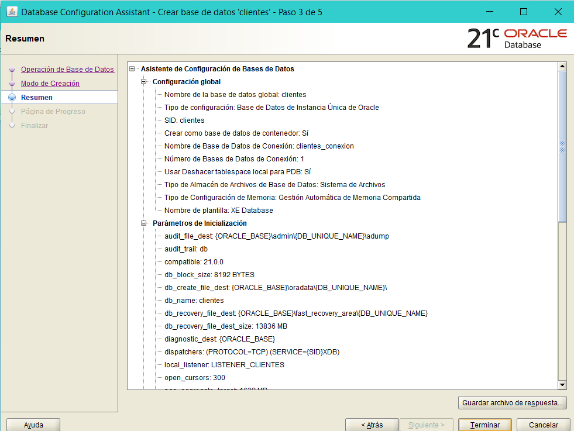Screen dimensions: 574x431
Task: Select the 'db_name: clientes' row
Action: point(194,301)
